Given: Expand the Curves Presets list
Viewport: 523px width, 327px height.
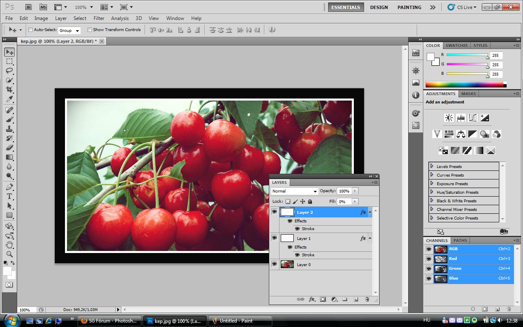Looking at the screenshot, I should tap(432, 175).
